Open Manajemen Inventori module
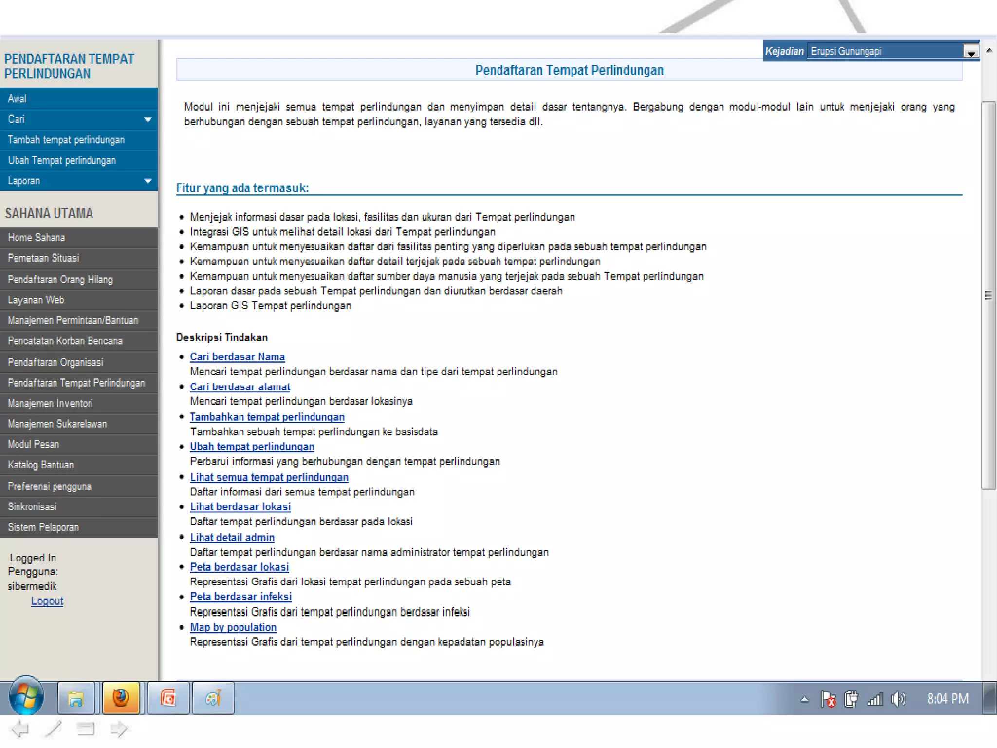The height and width of the screenshot is (748, 997). pos(50,403)
